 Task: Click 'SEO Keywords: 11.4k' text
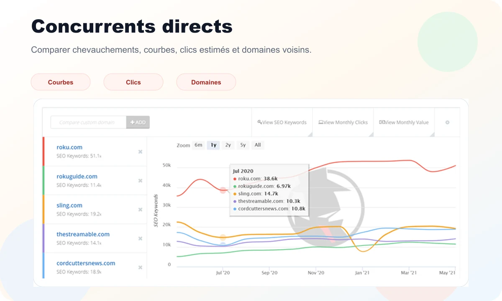coord(79,185)
